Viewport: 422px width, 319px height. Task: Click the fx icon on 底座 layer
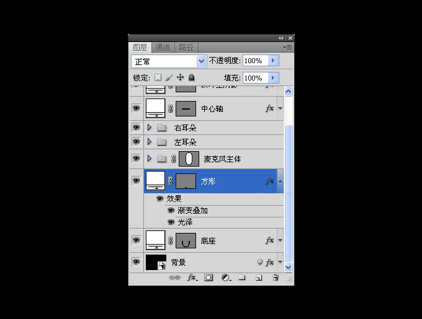pyautogui.click(x=270, y=240)
